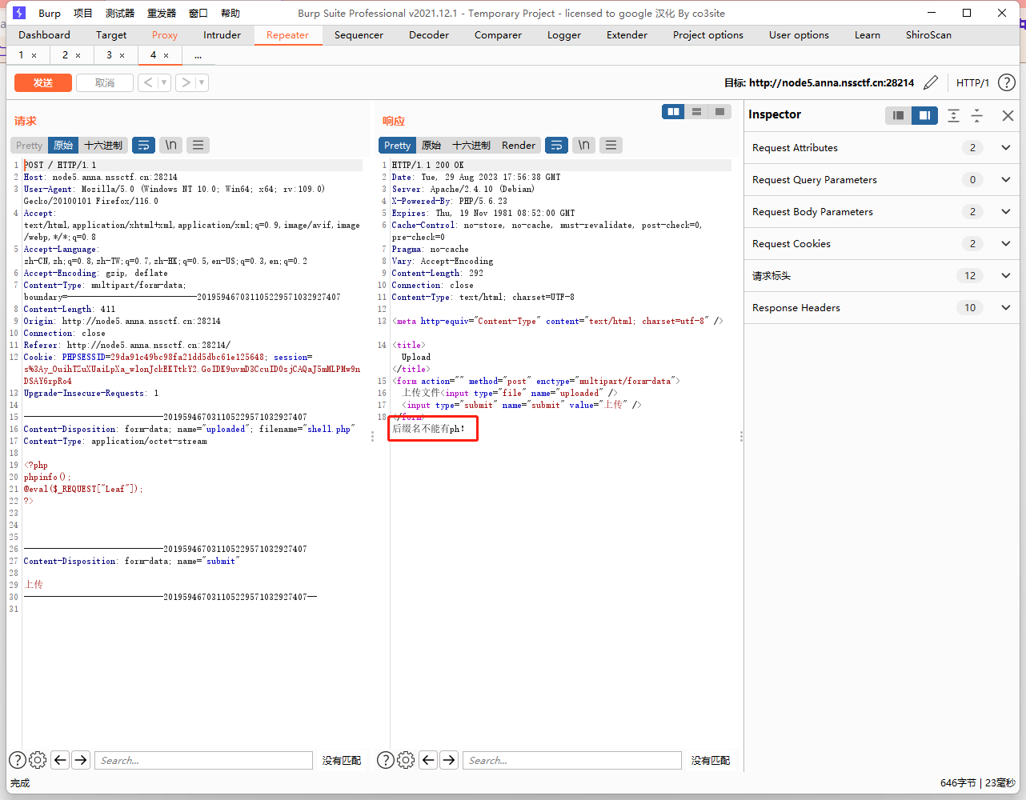Select Pretty view in request panel
This screenshot has height=800, width=1026.
(x=29, y=145)
